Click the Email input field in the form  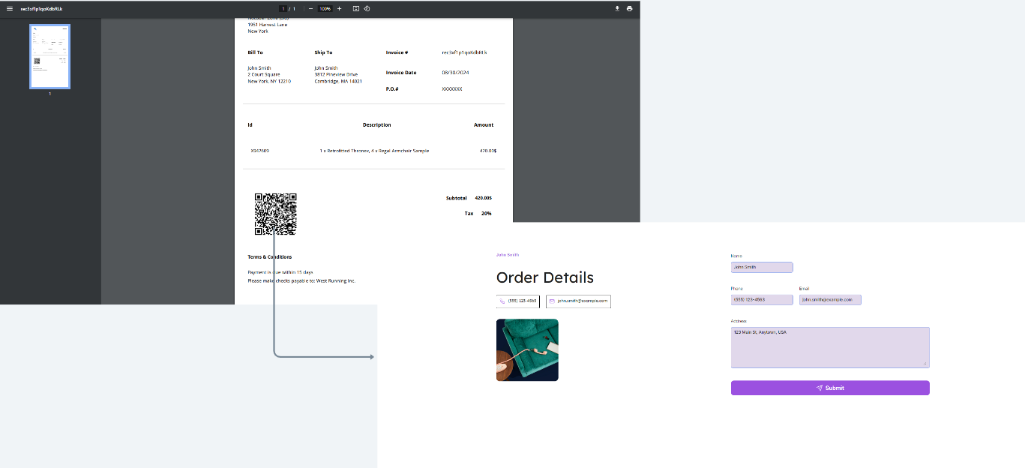tap(830, 300)
